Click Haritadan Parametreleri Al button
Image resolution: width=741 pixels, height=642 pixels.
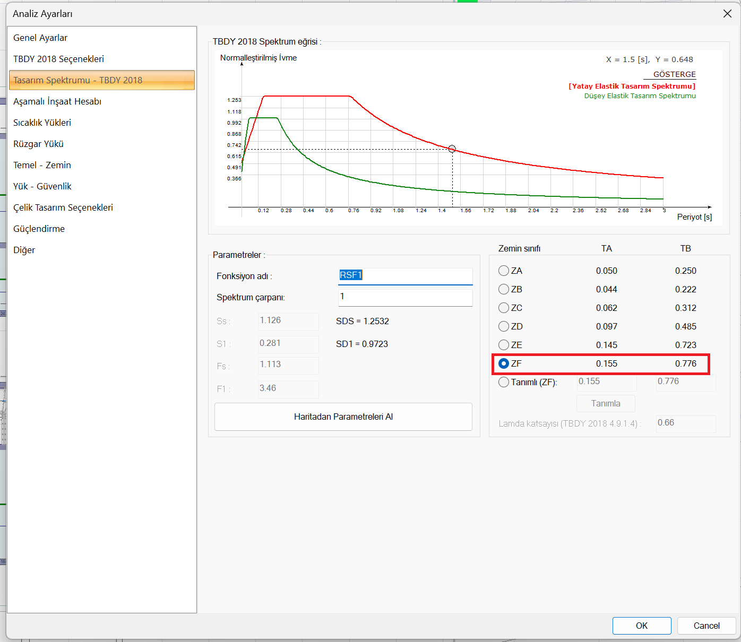[343, 417]
